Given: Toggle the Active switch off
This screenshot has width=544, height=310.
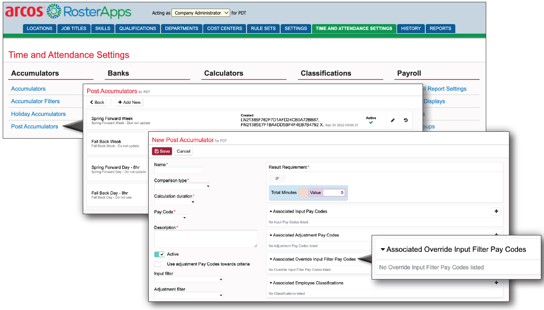Looking at the screenshot, I should click(160, 254).
